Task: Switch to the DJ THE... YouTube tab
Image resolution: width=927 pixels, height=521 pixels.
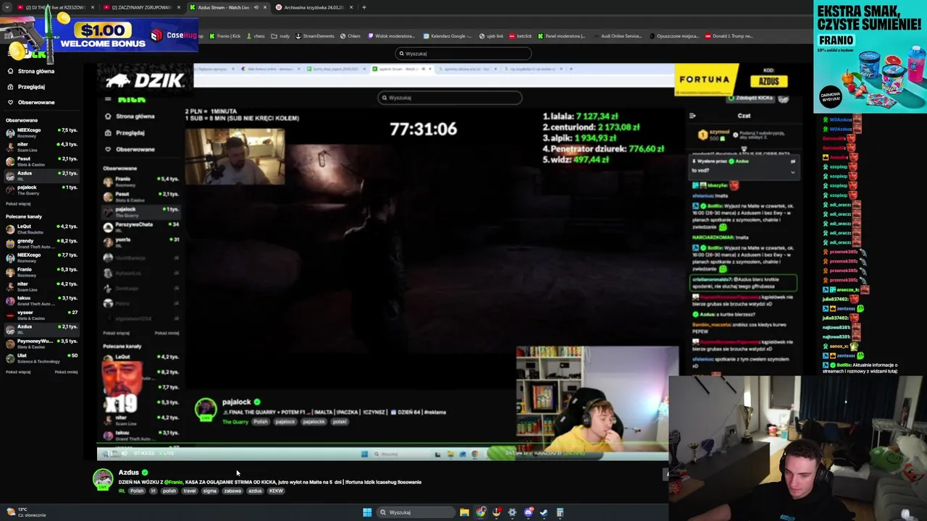Action: point(54,7)
